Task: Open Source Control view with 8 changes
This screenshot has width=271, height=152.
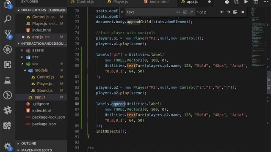Action: (8, 34)
